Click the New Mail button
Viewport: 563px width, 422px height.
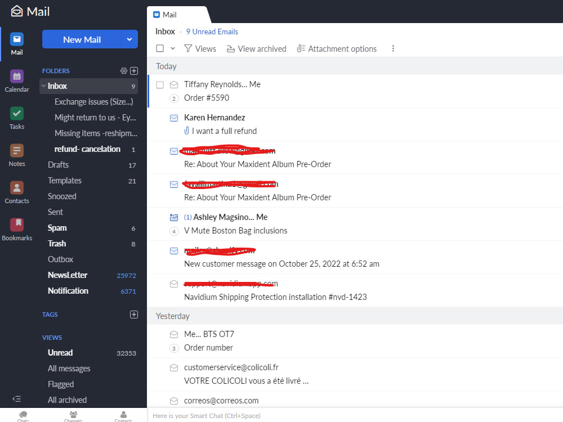click(82, 39)
